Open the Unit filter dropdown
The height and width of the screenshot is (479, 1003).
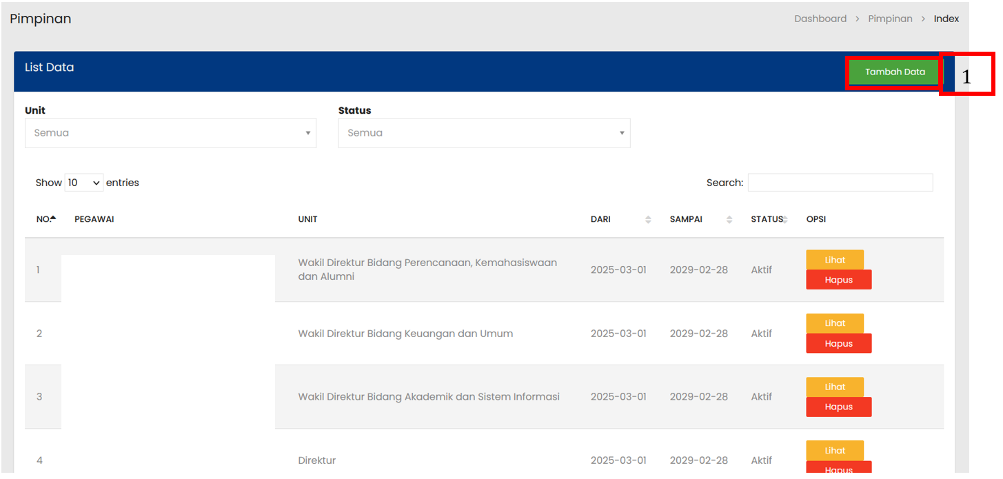coord(170,133)
